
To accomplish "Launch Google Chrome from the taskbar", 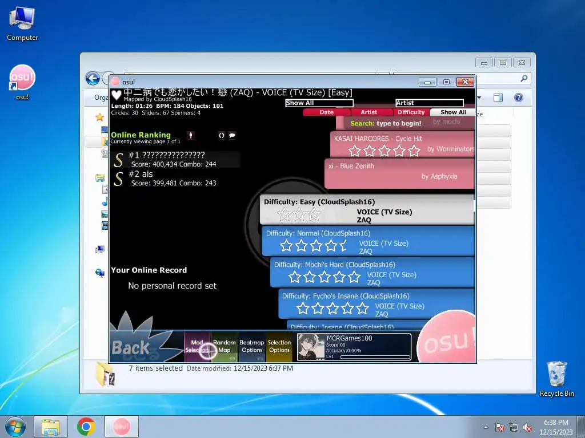I will click(x=86, y=427).
